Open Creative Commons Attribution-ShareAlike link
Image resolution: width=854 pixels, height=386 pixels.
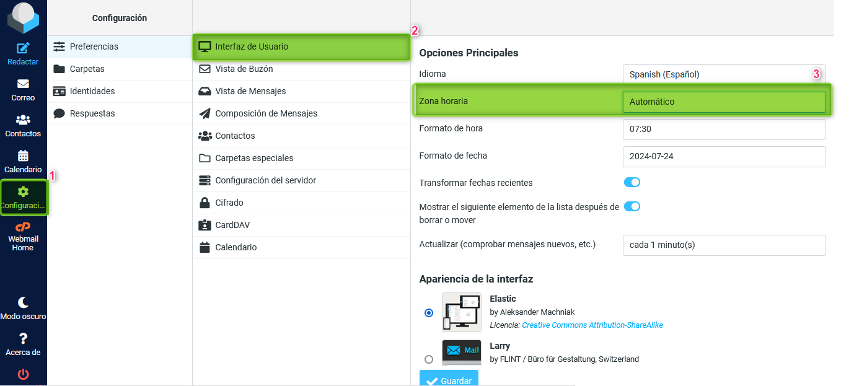(592, 325)
